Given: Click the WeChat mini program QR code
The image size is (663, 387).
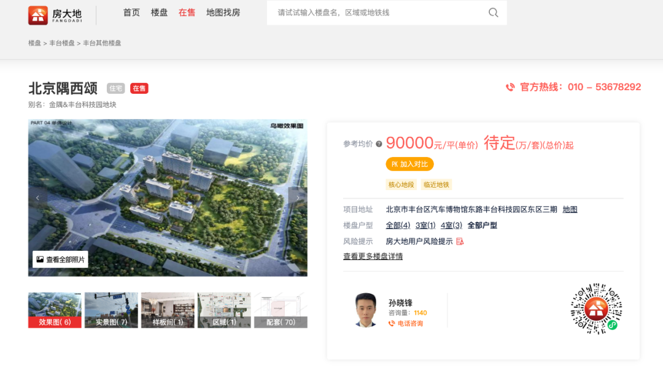Looking at the screenshot, I should [x=596, y=308].
